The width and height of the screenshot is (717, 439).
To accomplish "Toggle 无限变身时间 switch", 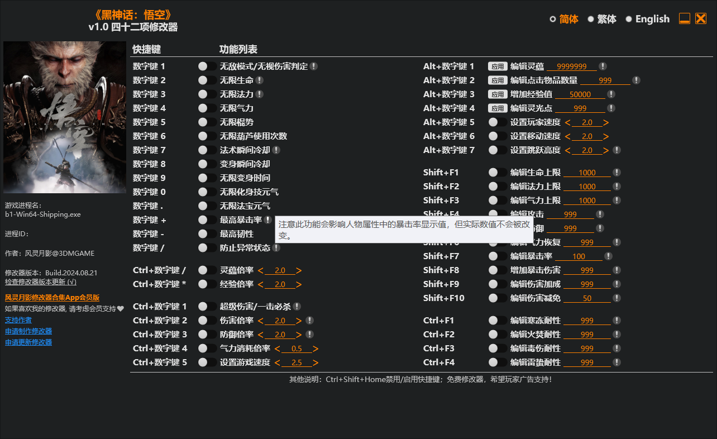I will tap(207, 178).
